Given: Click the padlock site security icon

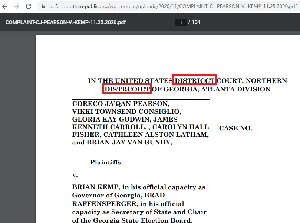Looking at the screenshot, I should pos(43,7).
